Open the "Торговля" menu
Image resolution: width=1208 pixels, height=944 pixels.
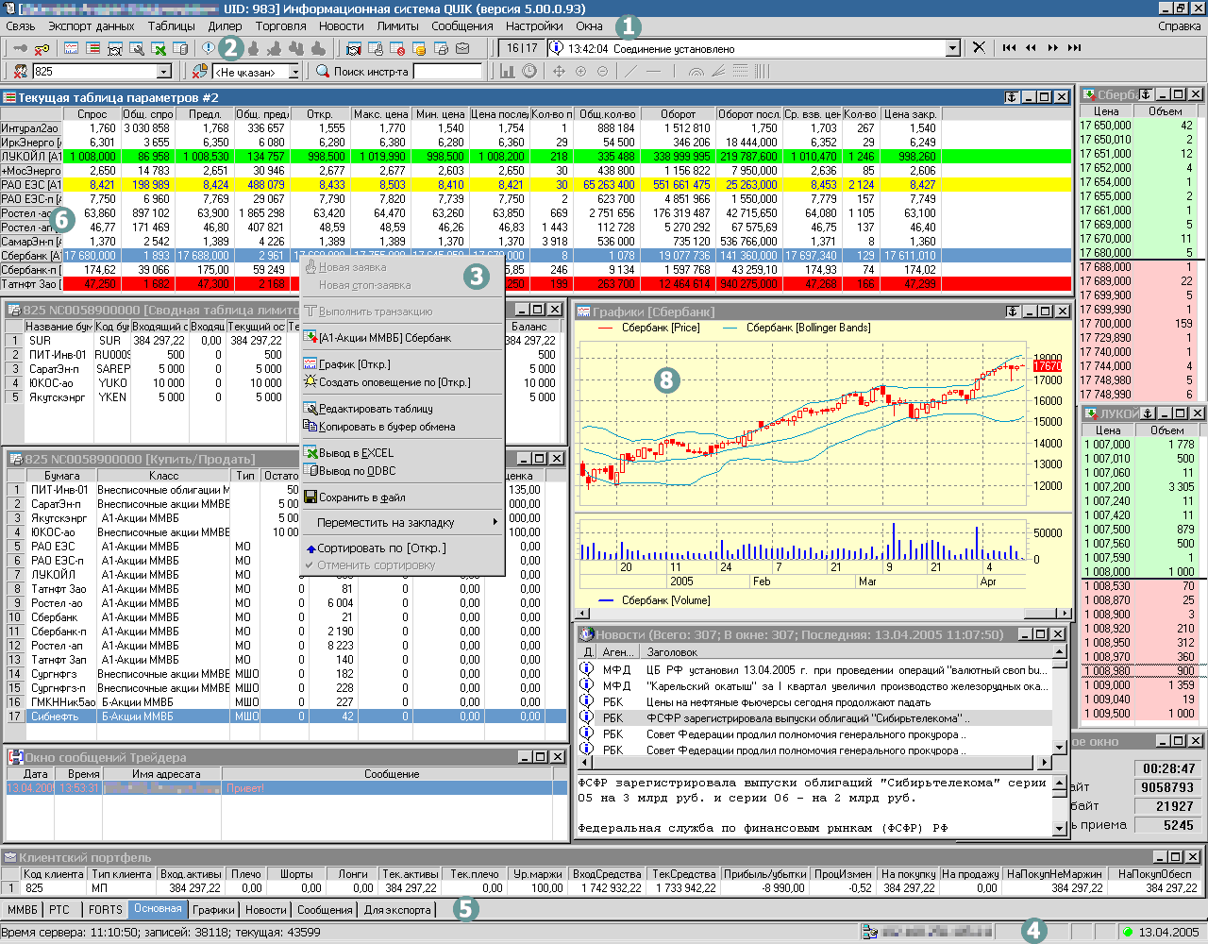click(280, 26)
